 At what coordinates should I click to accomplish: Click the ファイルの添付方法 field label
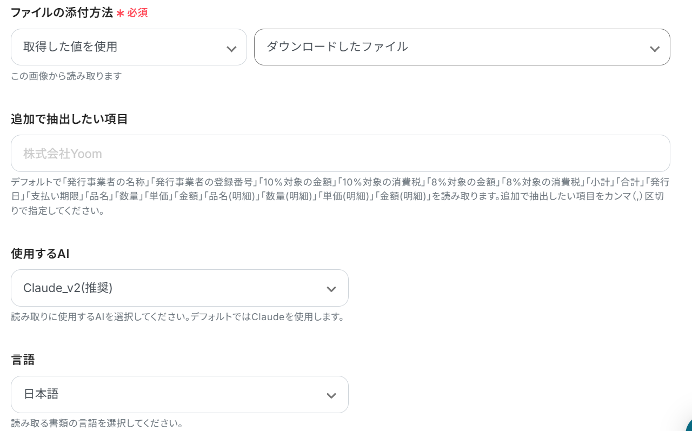[62, 13]
